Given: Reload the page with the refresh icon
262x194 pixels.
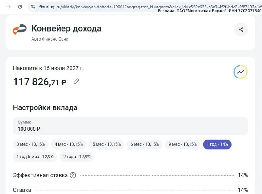Looking at the screenshot, I should click(x=20, y=7).
